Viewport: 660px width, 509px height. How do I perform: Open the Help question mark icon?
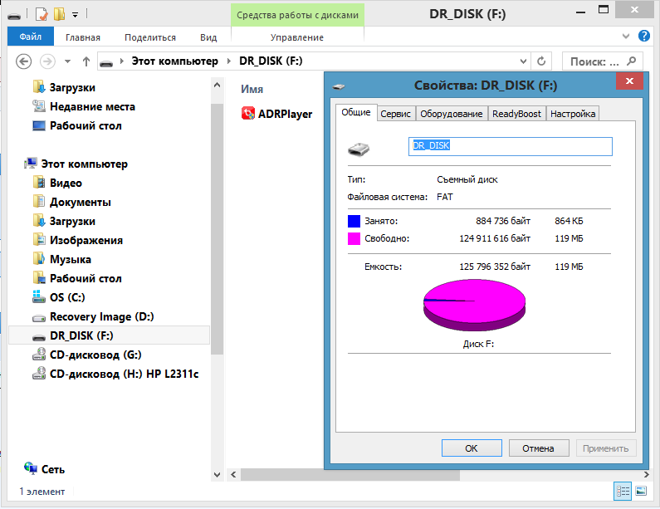click(x=643, y=36)
